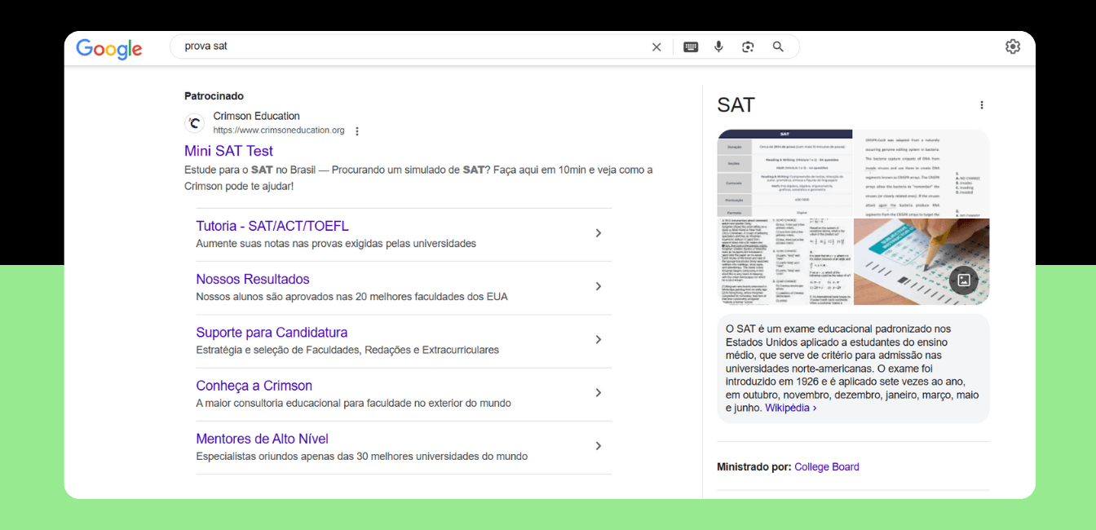The width and height of the screenshot is (1096, 530).
Task: Expand the Nossos Resultados chevron
Action: pos(598,286)
